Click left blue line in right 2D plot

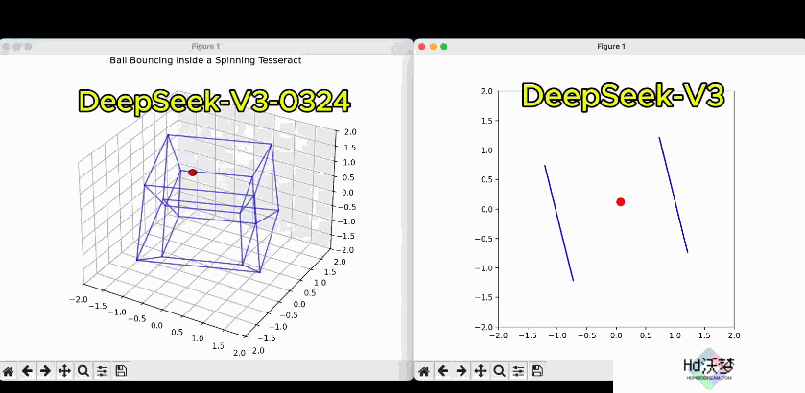559,223
